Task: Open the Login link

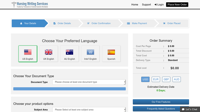Action: point(159,4)
